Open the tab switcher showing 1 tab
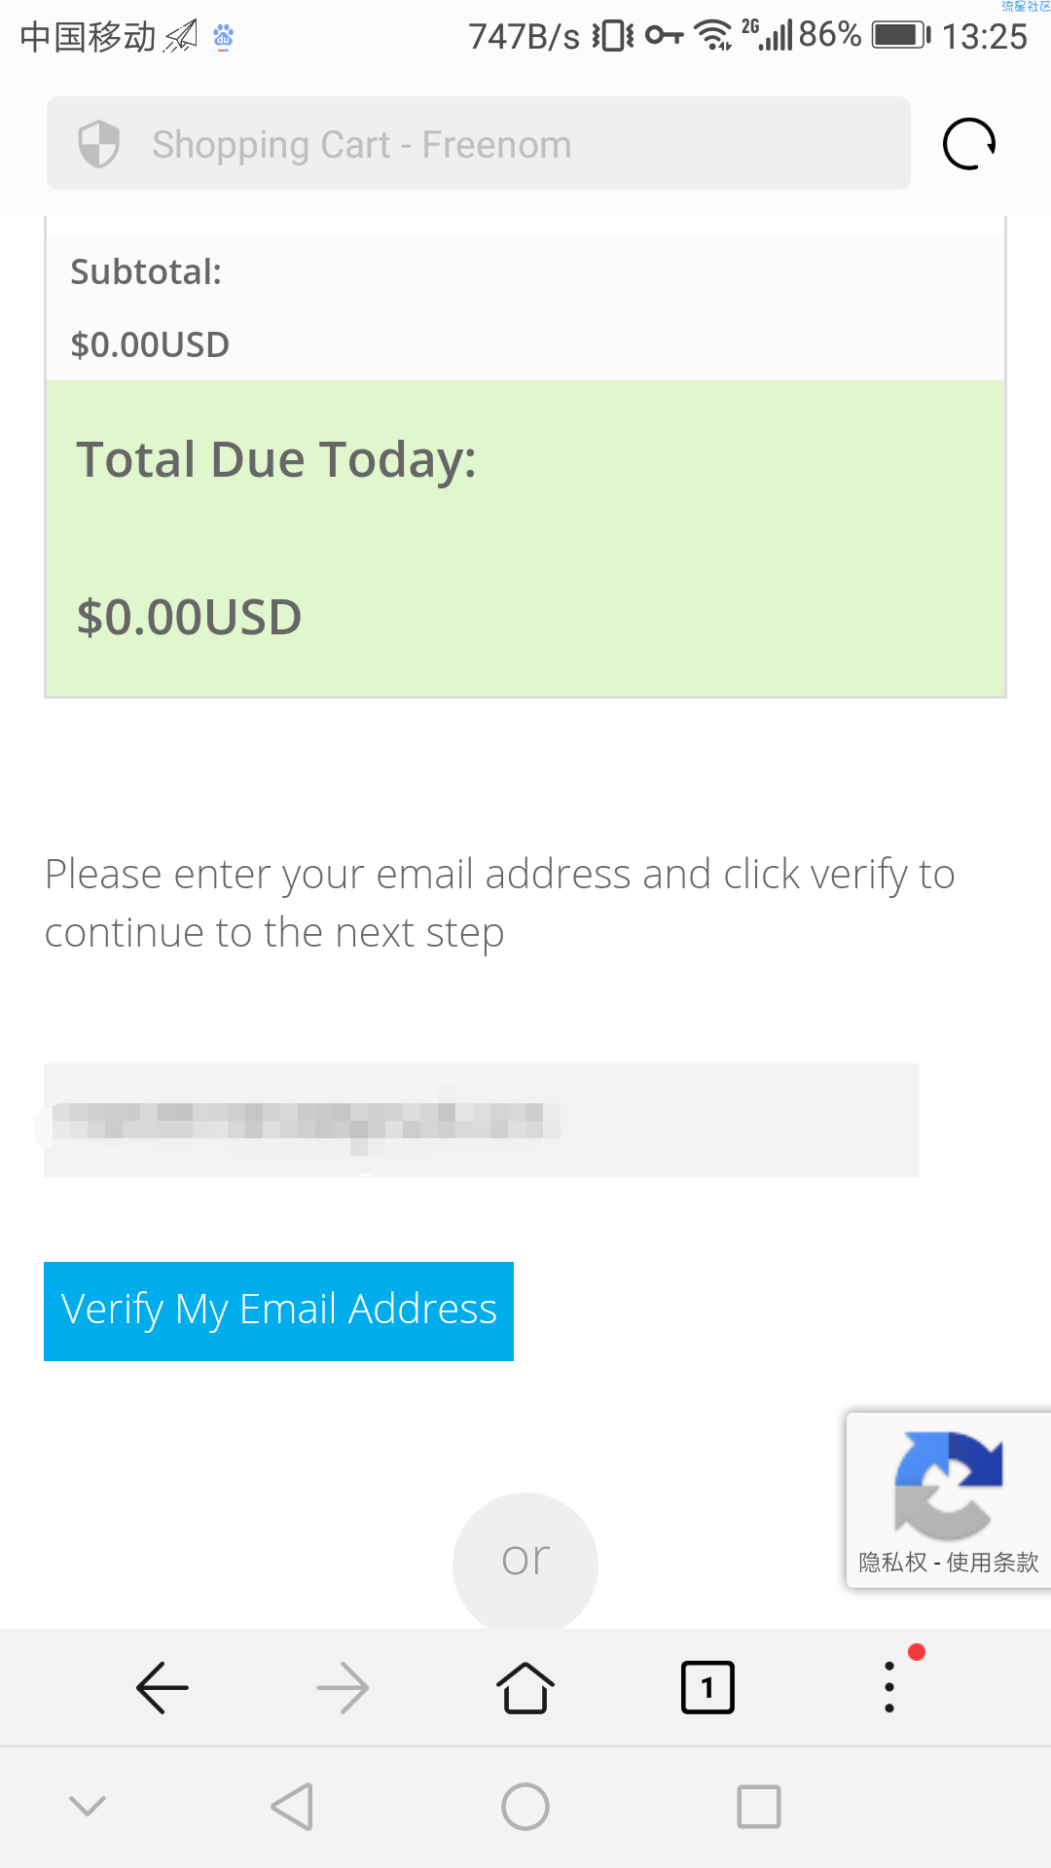The image size is (1051, 1868). pyautogui.click(x=707, y=1687)
